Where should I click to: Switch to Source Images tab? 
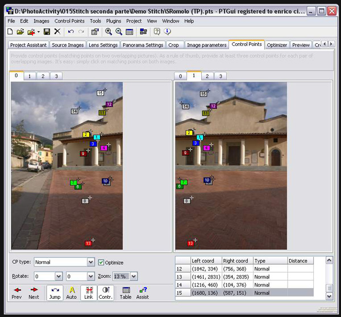[68, 45]
